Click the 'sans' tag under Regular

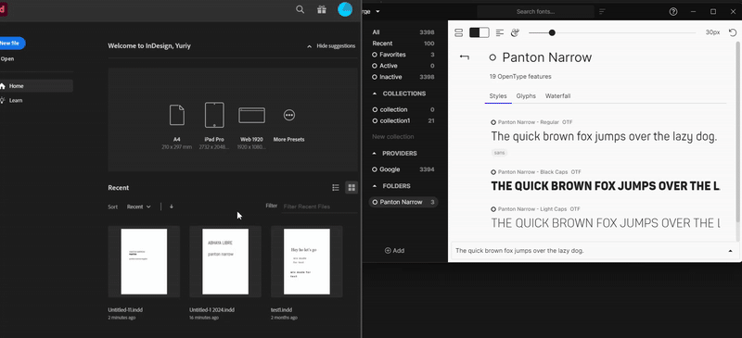499,153
